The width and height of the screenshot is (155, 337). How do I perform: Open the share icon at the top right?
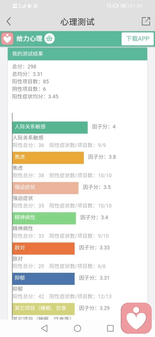pyautogui.click(x=146, y=21)
